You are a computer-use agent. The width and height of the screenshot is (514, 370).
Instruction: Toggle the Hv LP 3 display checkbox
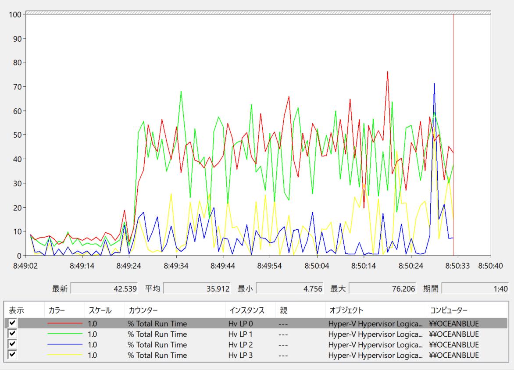pyautogui.click(x=12, y=354)
